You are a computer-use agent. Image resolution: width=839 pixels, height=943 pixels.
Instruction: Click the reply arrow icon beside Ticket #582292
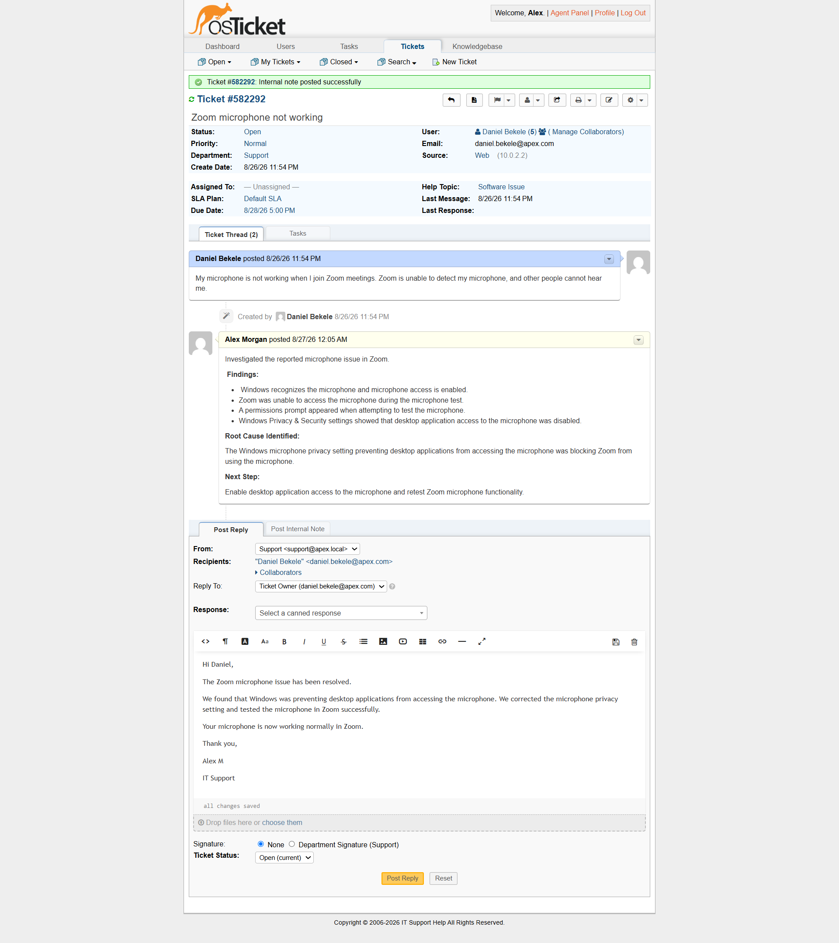tap(451, 100)
